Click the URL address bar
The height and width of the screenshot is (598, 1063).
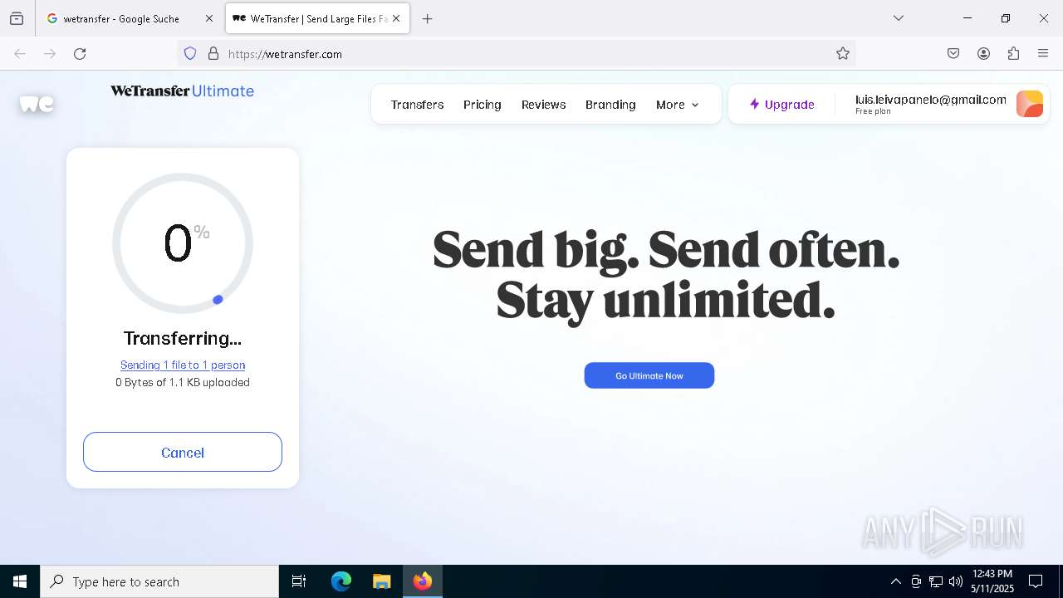click(515, 54)
